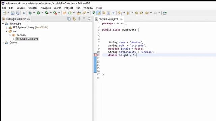Open the File menu
The width and height of the screenshot is (216, 121).
4,8
